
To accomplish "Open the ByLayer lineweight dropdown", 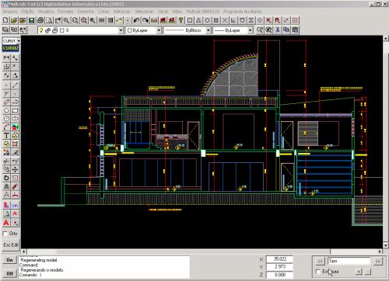I will click(251, 30).
